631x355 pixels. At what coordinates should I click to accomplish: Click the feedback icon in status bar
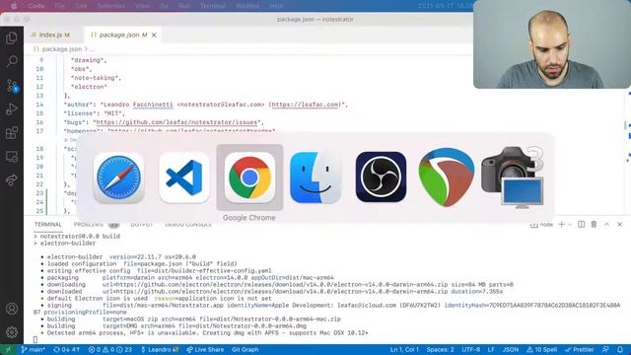605,349
